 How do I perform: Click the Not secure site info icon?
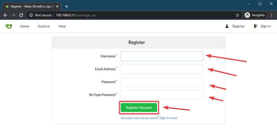click(31, 15)
